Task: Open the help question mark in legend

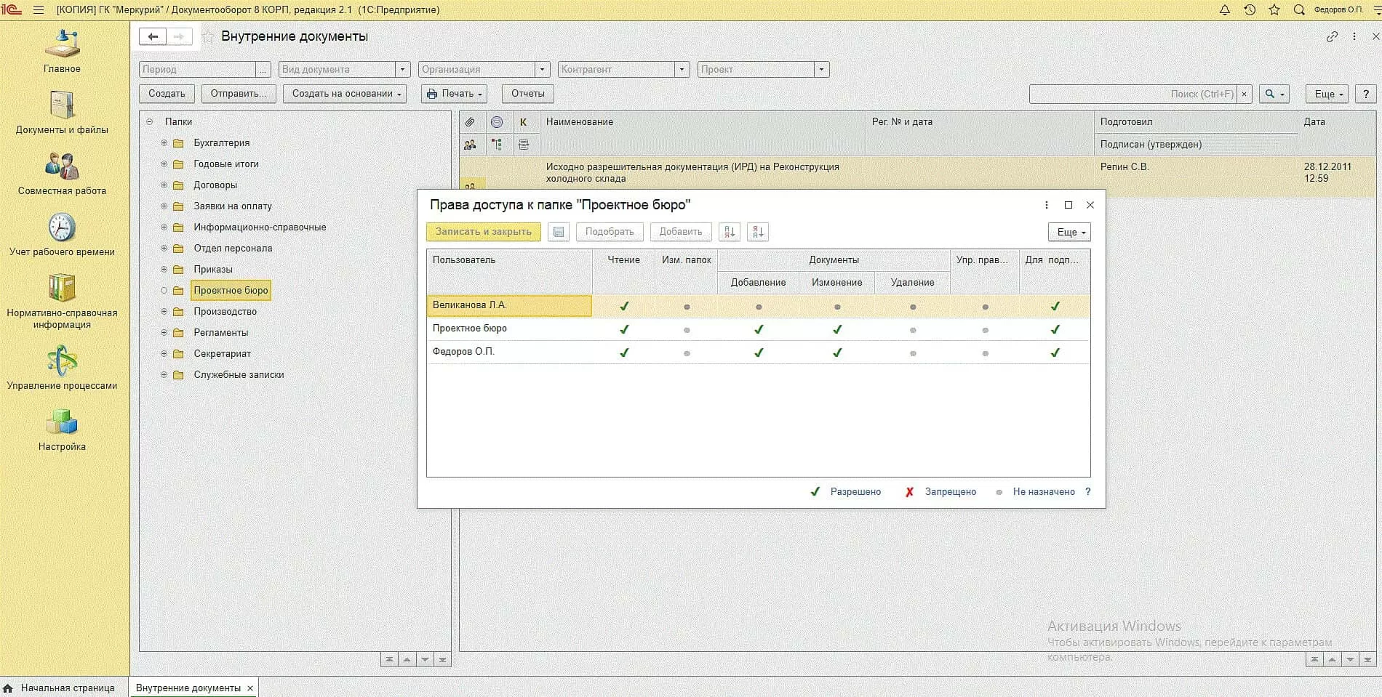Action: [x=1088, y=492]
